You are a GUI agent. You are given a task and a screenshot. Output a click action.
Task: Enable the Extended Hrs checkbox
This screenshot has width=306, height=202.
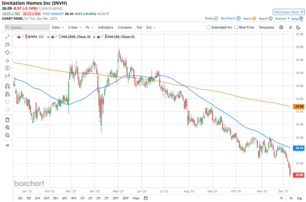(x=209, y=27)
